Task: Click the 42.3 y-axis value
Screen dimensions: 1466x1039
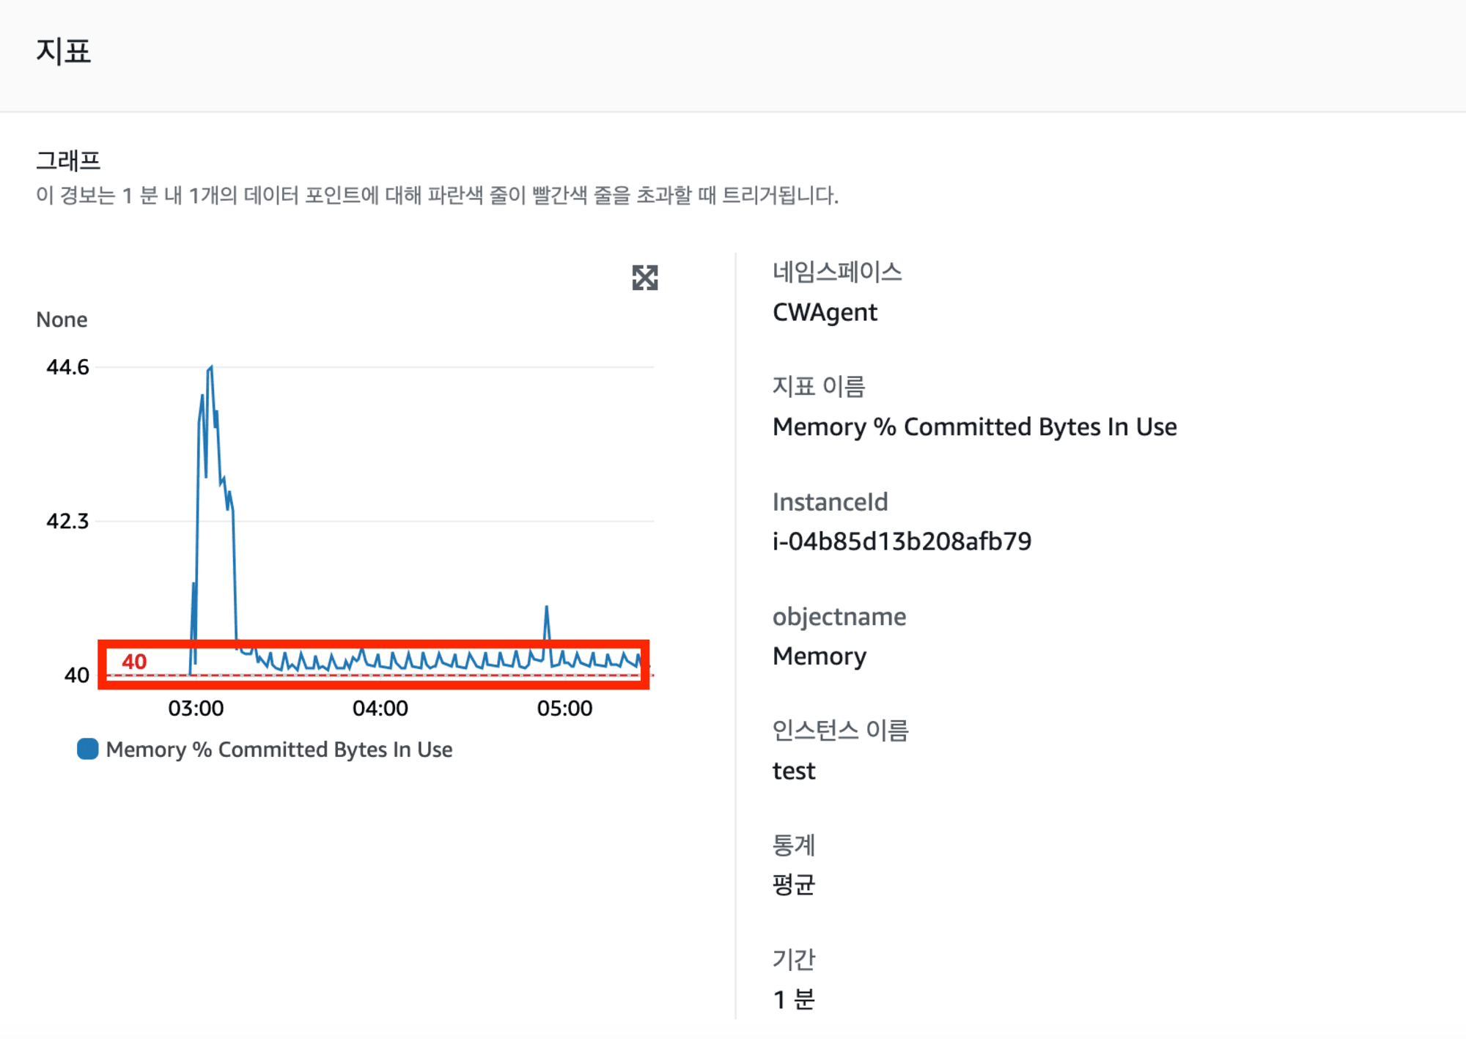Action: pos(67,521)
